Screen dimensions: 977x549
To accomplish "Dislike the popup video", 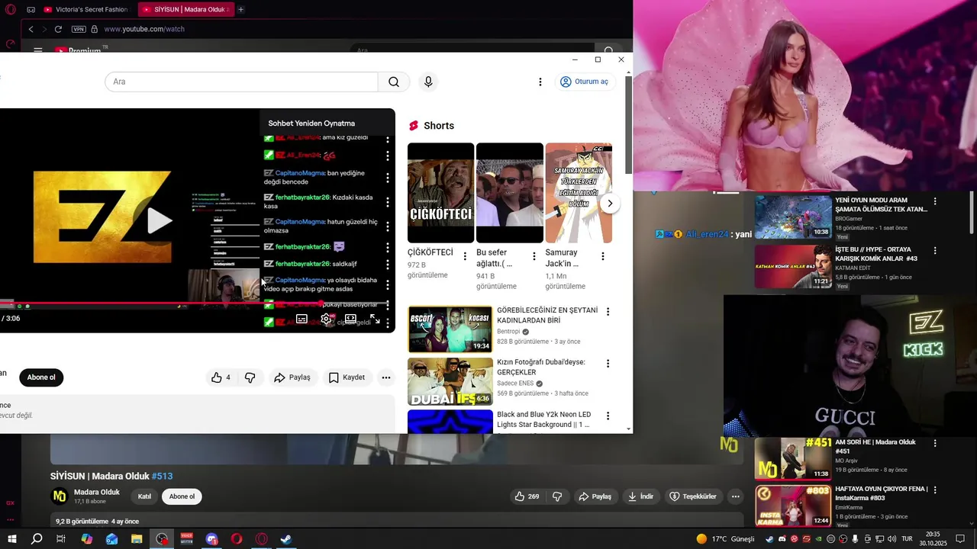I will point(250,377).
